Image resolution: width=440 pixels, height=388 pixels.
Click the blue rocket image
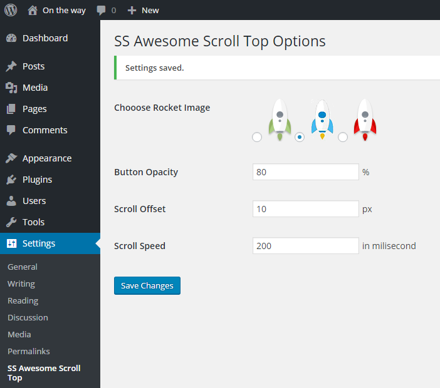[322, 120]
